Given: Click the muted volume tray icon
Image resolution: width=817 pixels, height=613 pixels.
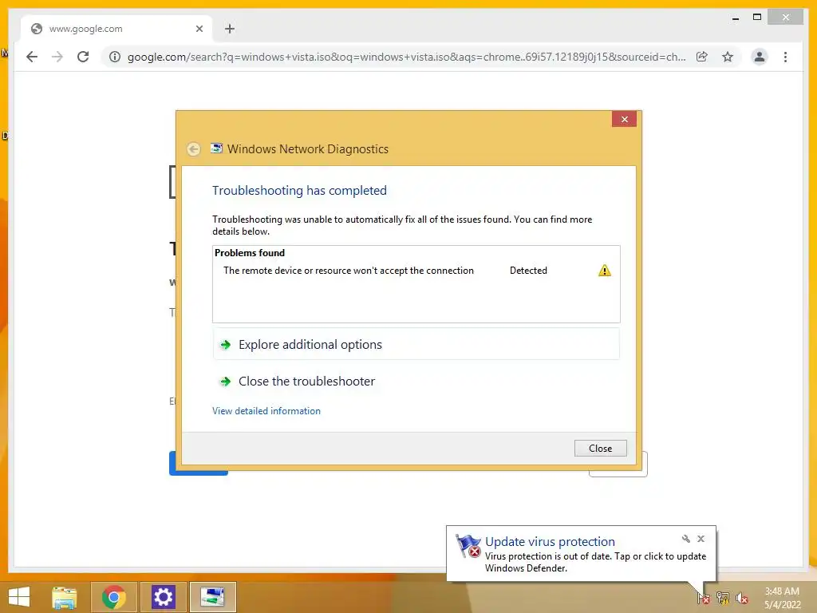Looking at the screenshot, I should pos(742,597).
